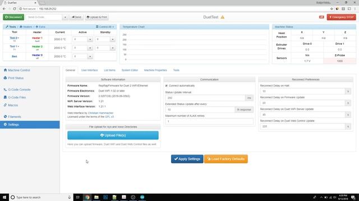This screenshot has height=201, width=359.
Task: Open the Control All dropdown
Action: pos(105,27)
